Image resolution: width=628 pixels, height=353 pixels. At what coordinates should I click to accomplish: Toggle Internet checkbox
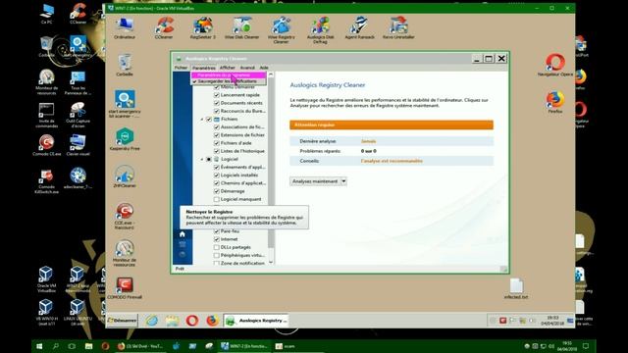point(217,239)
